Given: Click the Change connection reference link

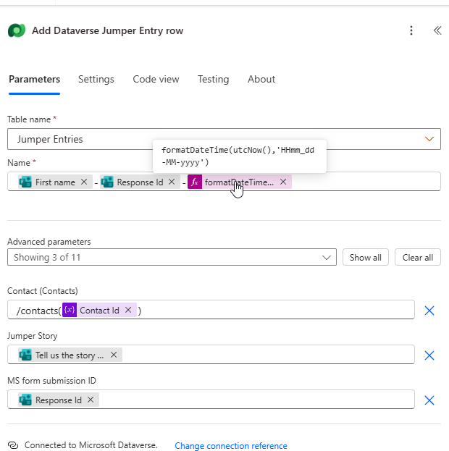Looking at the screenshot, I should [x=231, y=446].
